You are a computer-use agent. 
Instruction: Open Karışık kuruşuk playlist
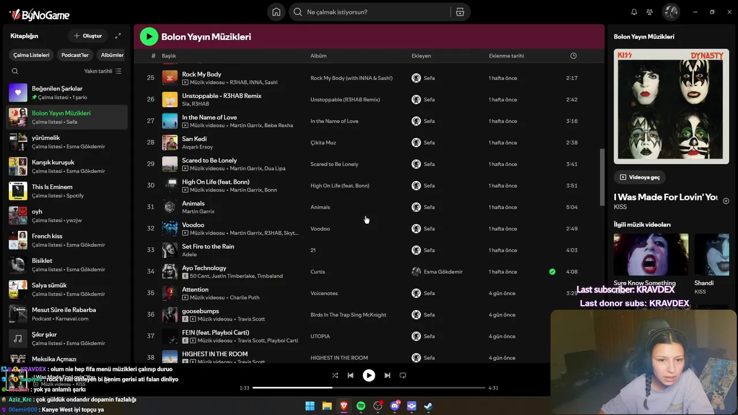coord(67,167)
